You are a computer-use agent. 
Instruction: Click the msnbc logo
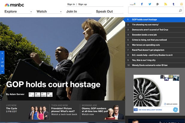click(x=14, y=5)
